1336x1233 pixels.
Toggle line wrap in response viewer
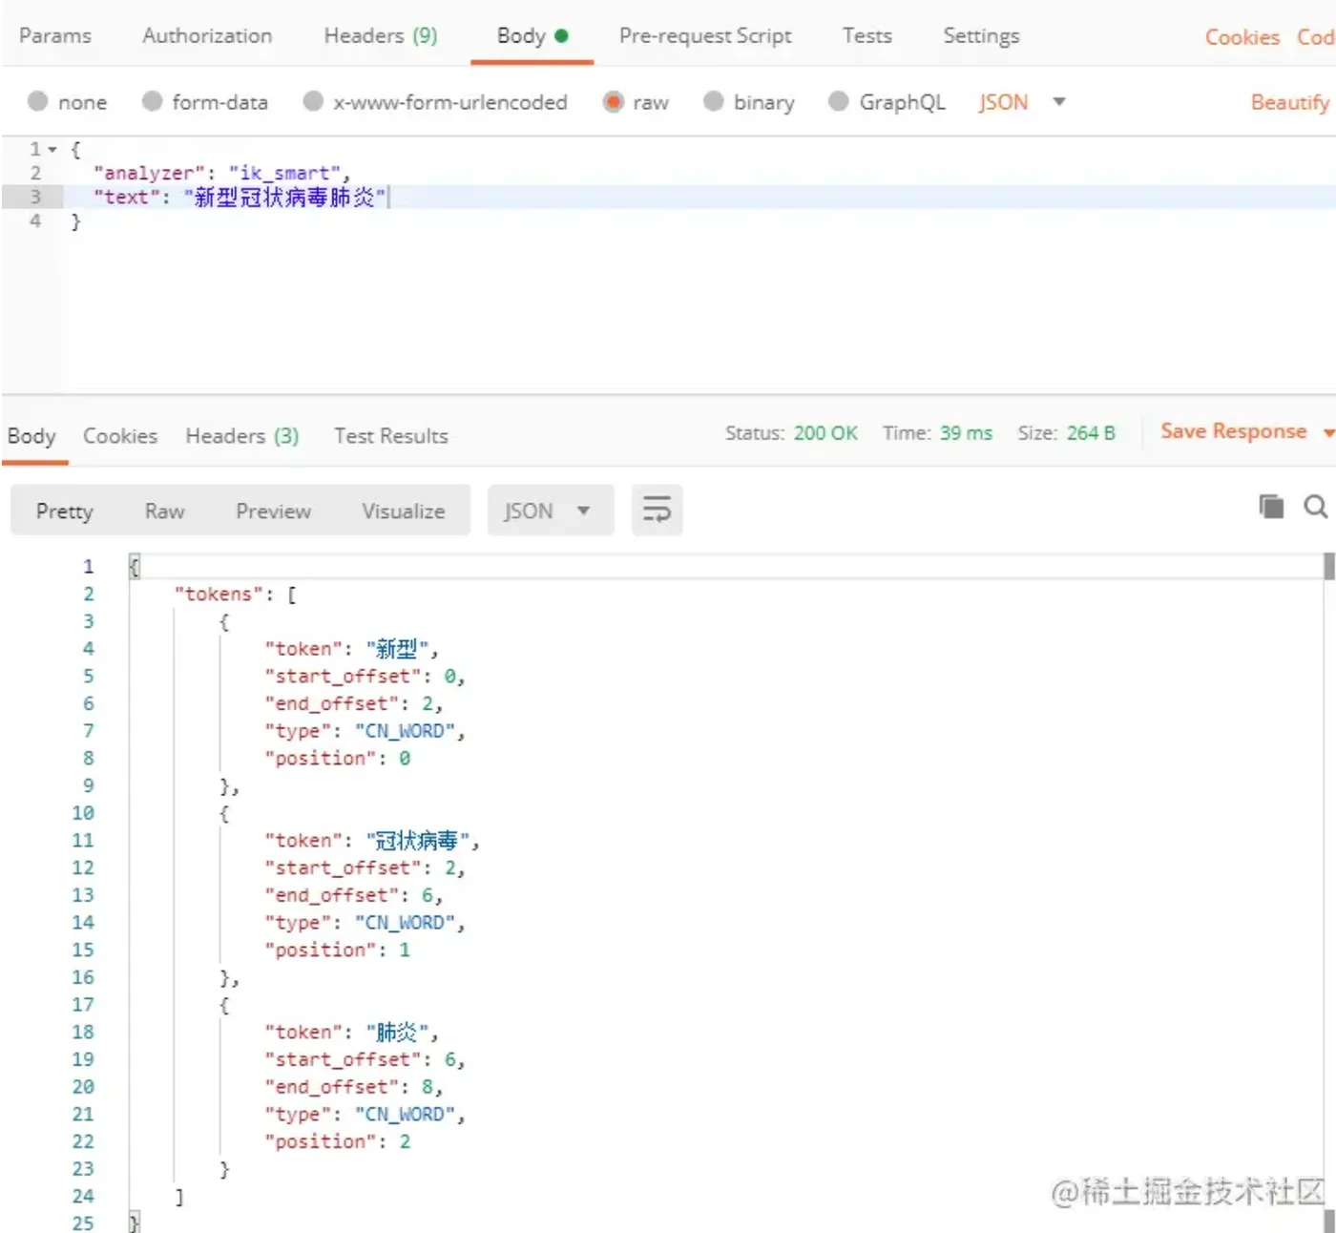[657, 510]
